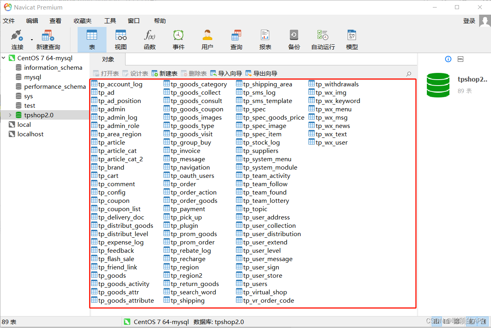
Task: Open the DDL icon in the right panel
Action: click(x=460, y=59)
